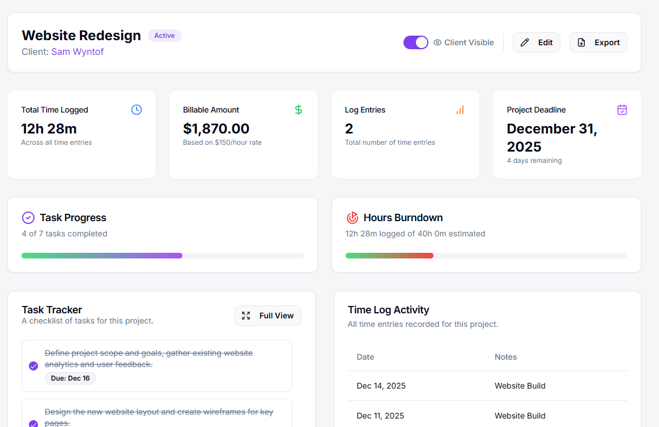
Task: Click '4 of 7 tasks completed' text
Action: click(x=64, y=234)
